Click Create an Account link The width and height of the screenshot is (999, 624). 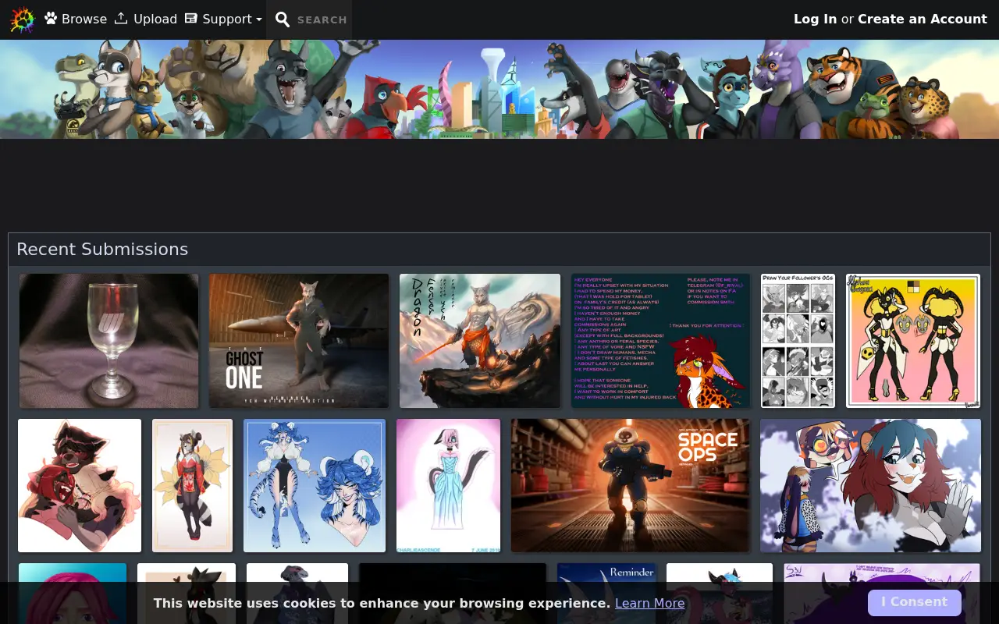[x=923, y=19]
